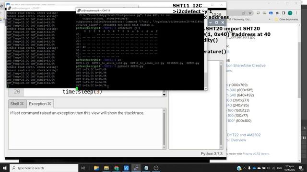Toggle fullscreen icon in VNC toolbar
This screenshot has width=307, height=172.
pyautogui.click(x=216, y=22)
